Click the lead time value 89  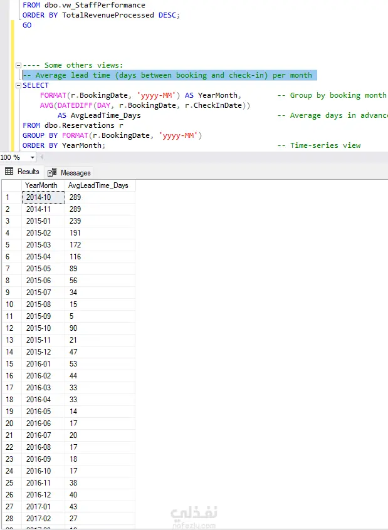(x=100, y=269)
